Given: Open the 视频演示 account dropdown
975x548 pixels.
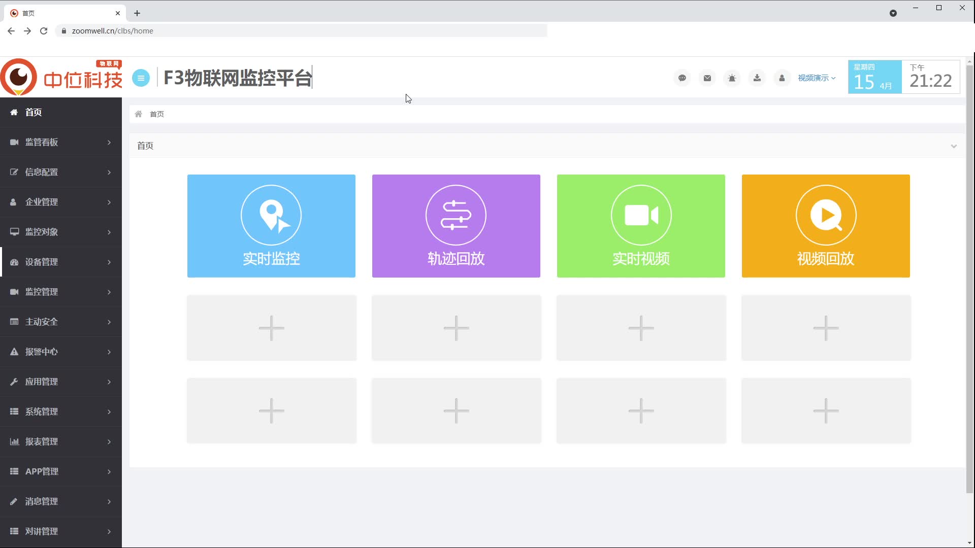Looking at the screenshot, I should 817,78.
